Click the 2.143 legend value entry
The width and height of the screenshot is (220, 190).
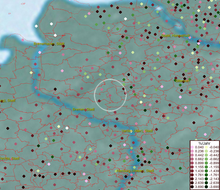(x=199, y=179)
